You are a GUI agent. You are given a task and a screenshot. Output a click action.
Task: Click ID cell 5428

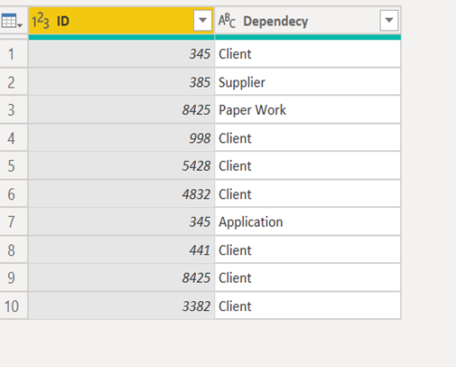[121, 166]
